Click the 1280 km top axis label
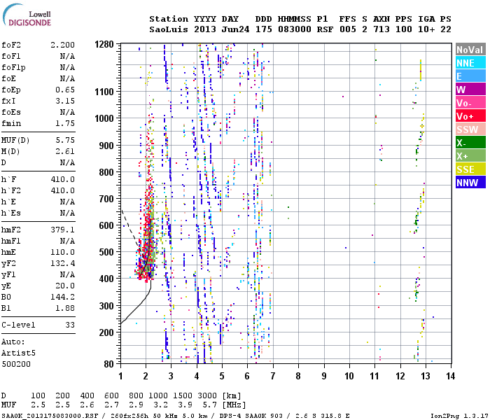Viewport: 490px width, 420px height. [x=104, y=44]
